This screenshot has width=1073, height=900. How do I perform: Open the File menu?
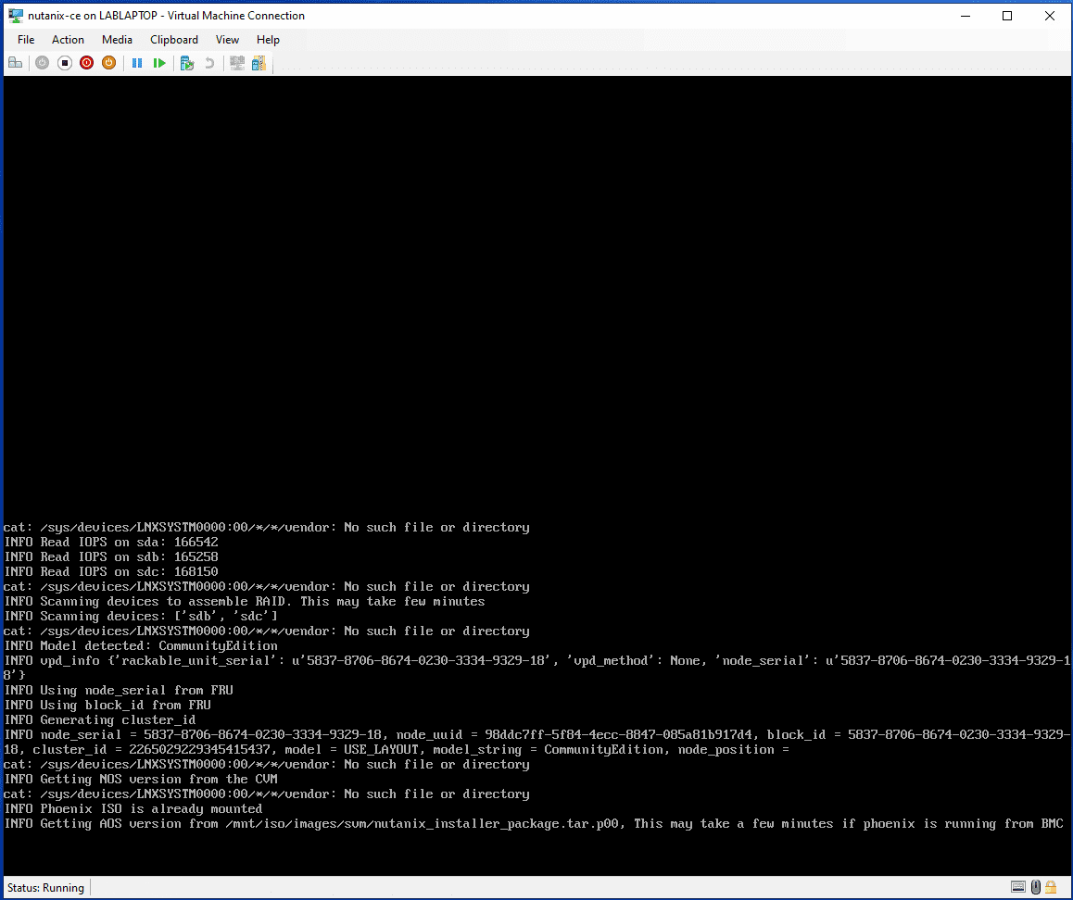pos(26,40)
